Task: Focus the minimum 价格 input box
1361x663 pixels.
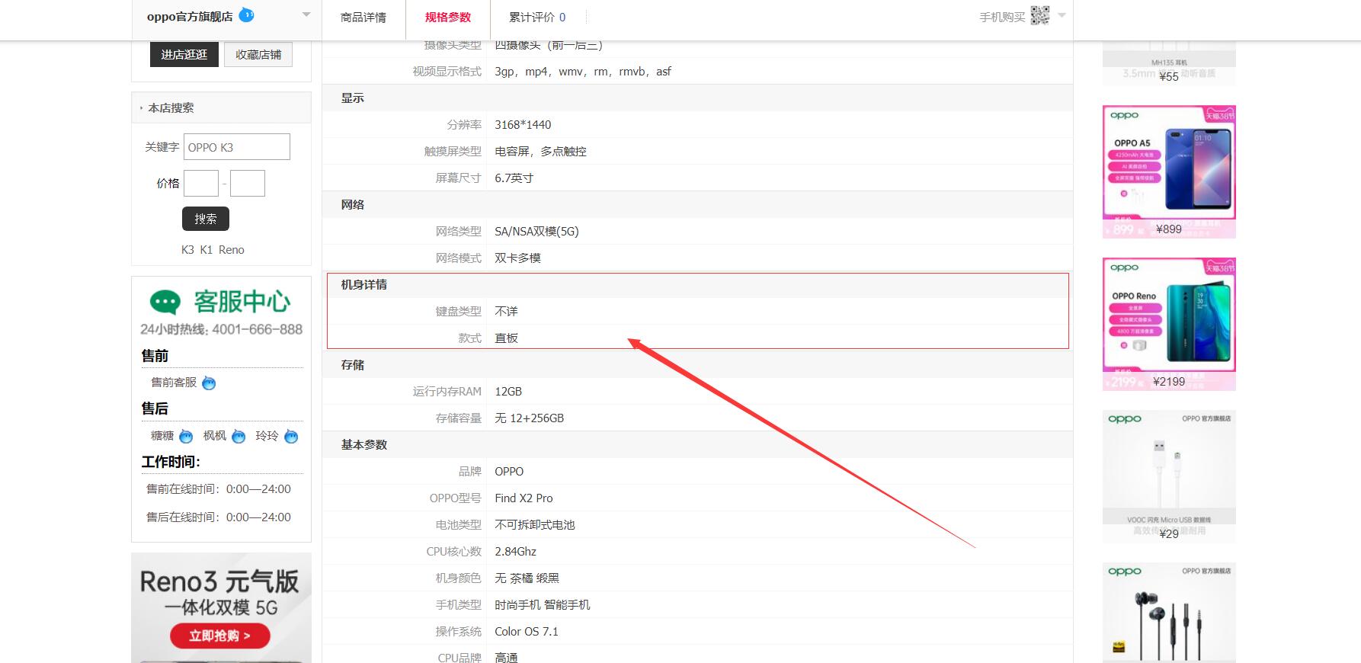Action: [201, 184]
